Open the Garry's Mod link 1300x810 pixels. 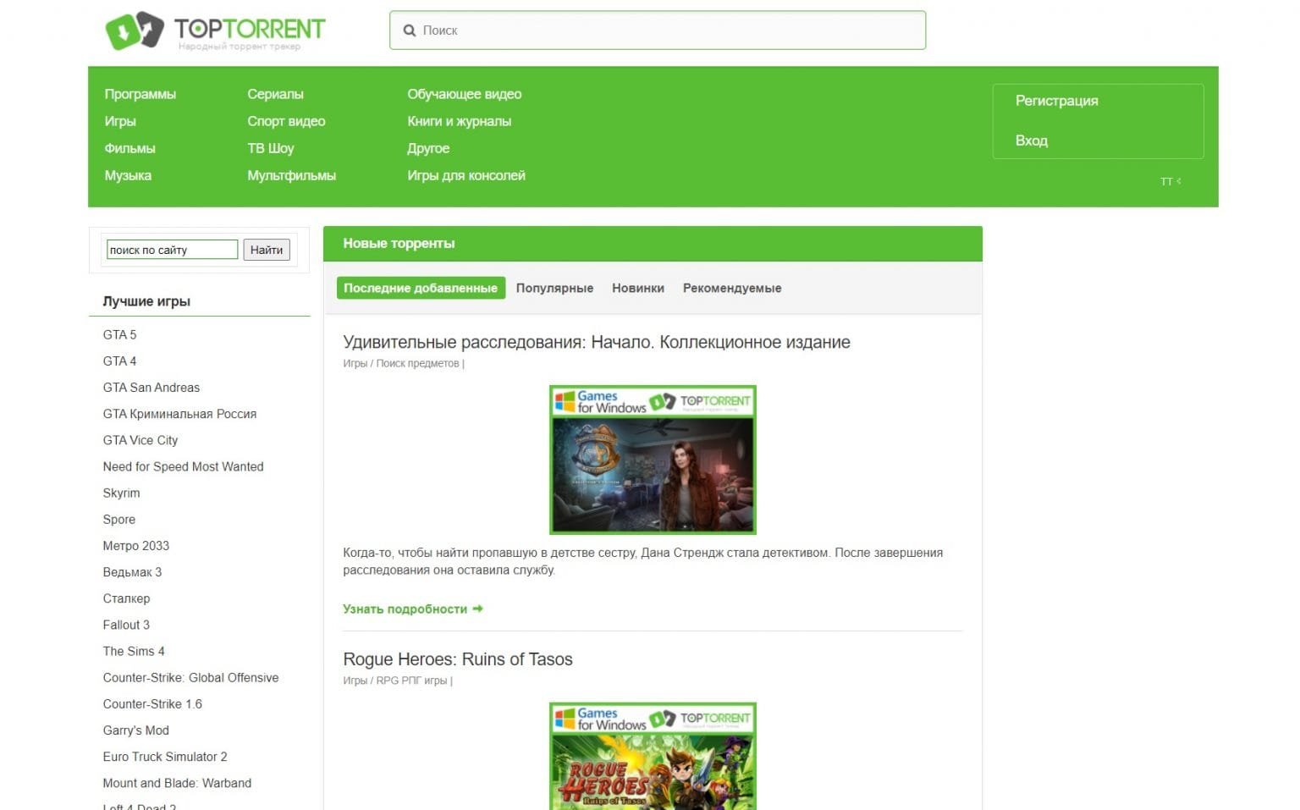pos(136,730)
